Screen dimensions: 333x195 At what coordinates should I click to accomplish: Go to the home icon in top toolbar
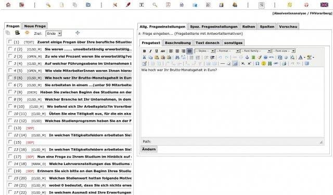8,5
